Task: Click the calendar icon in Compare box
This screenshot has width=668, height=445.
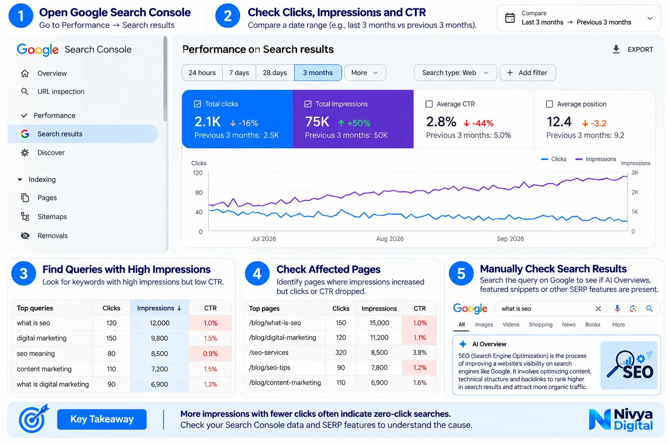Action: (510, 18)
